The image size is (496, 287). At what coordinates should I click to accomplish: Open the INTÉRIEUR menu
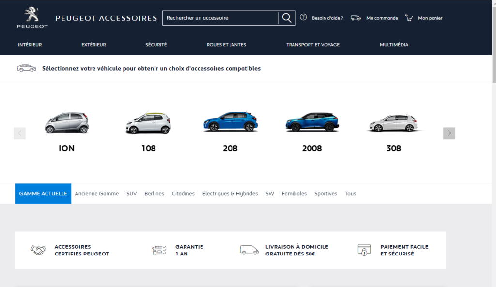coord(30,45)
